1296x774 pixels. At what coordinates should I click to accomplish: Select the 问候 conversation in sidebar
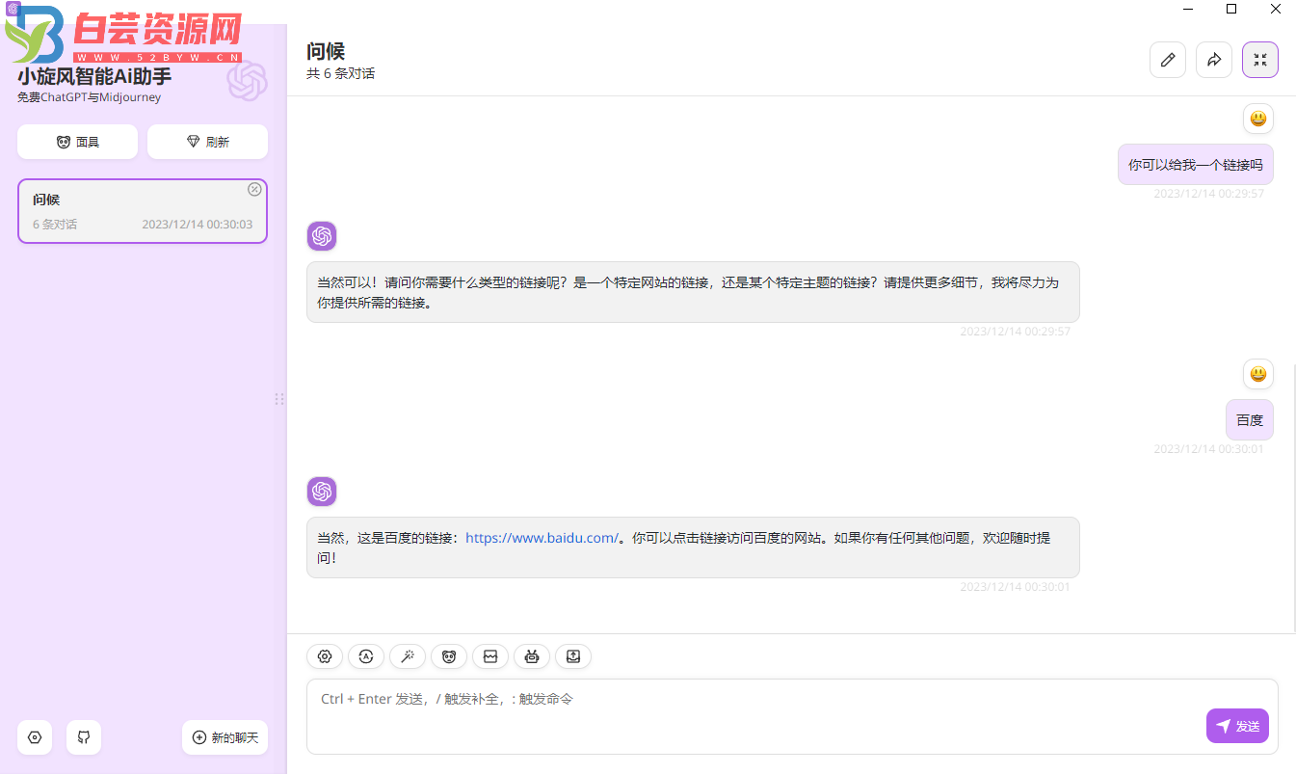pos(143,211)
